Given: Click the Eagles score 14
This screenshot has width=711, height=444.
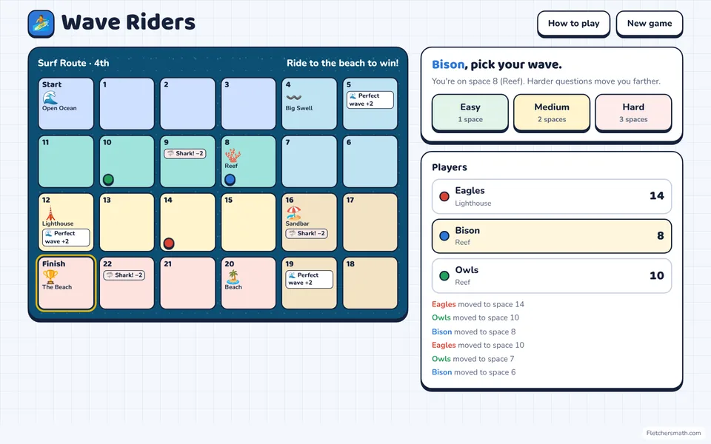Looking at the screenshot, I should pyautogui.click(x=657, y=195).
